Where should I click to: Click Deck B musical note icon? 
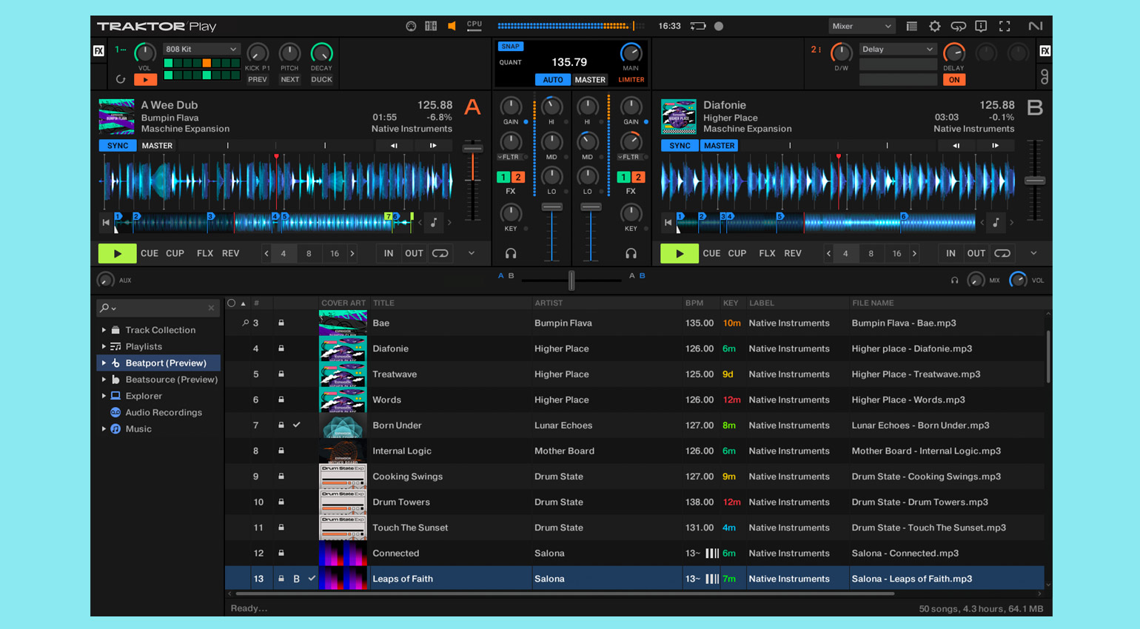[x=996, y=222]
